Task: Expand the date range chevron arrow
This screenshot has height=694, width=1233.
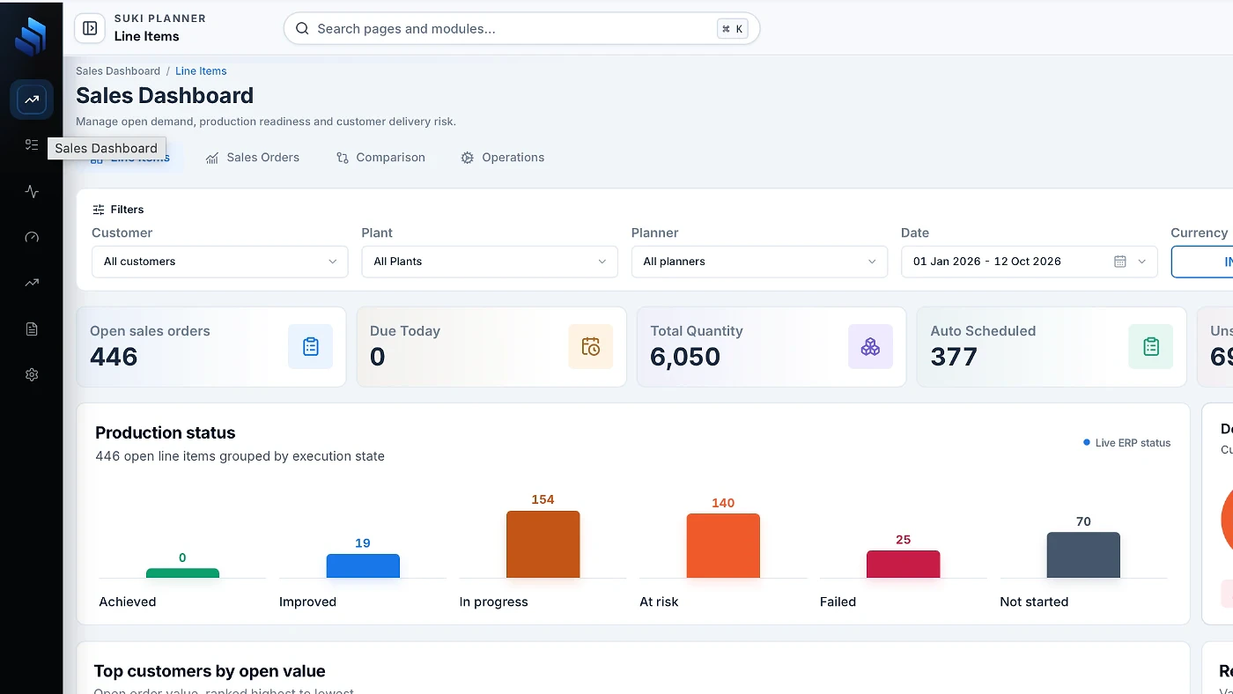Action: pos(1142,262)
